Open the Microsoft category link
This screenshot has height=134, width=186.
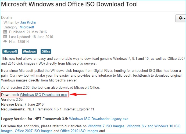pyautogui.click(x=27, y=27)
